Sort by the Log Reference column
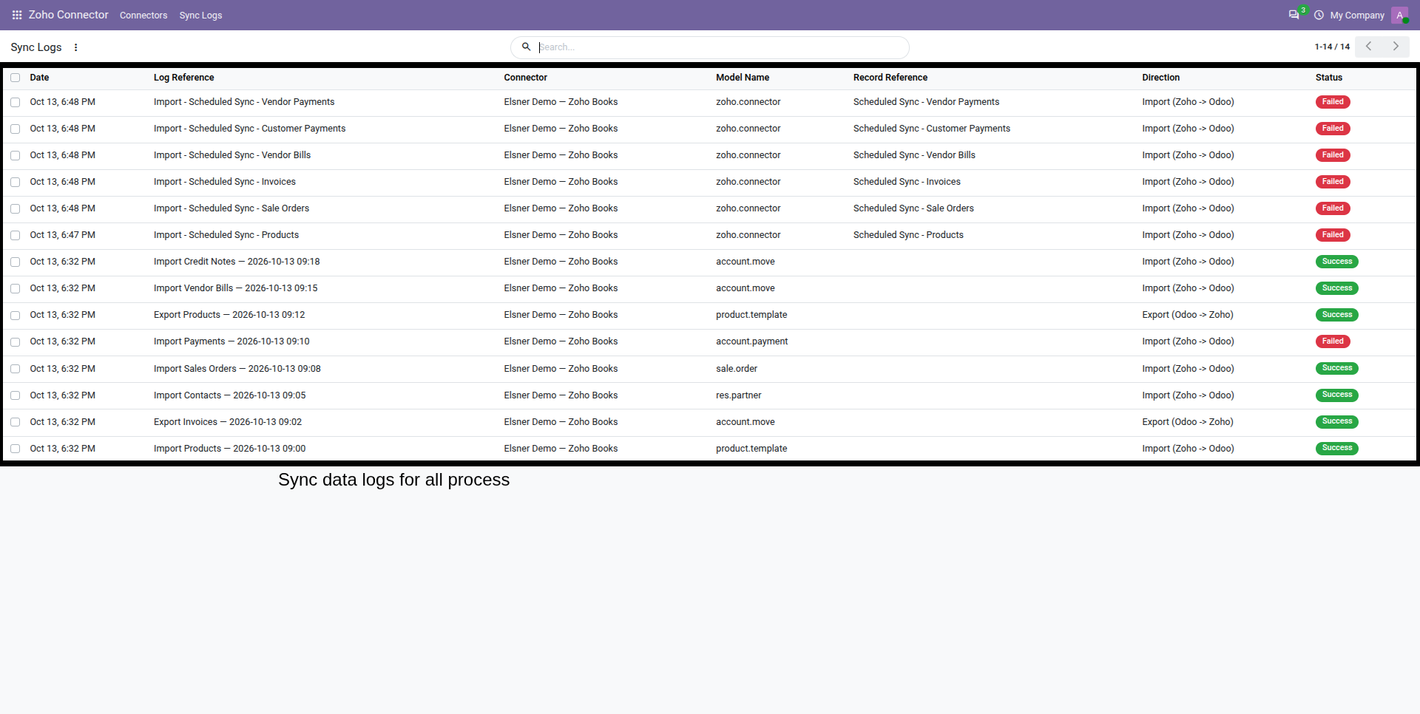The image size is (1420, 714). click(183, 78)
